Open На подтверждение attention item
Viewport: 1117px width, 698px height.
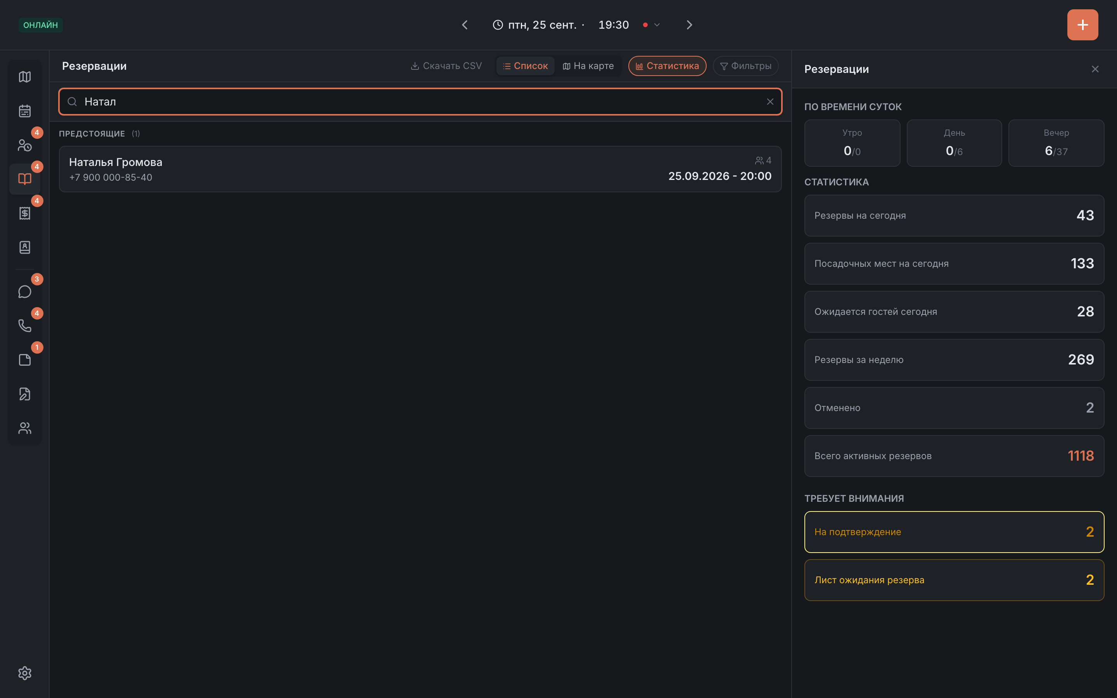[x=954, y=532]
